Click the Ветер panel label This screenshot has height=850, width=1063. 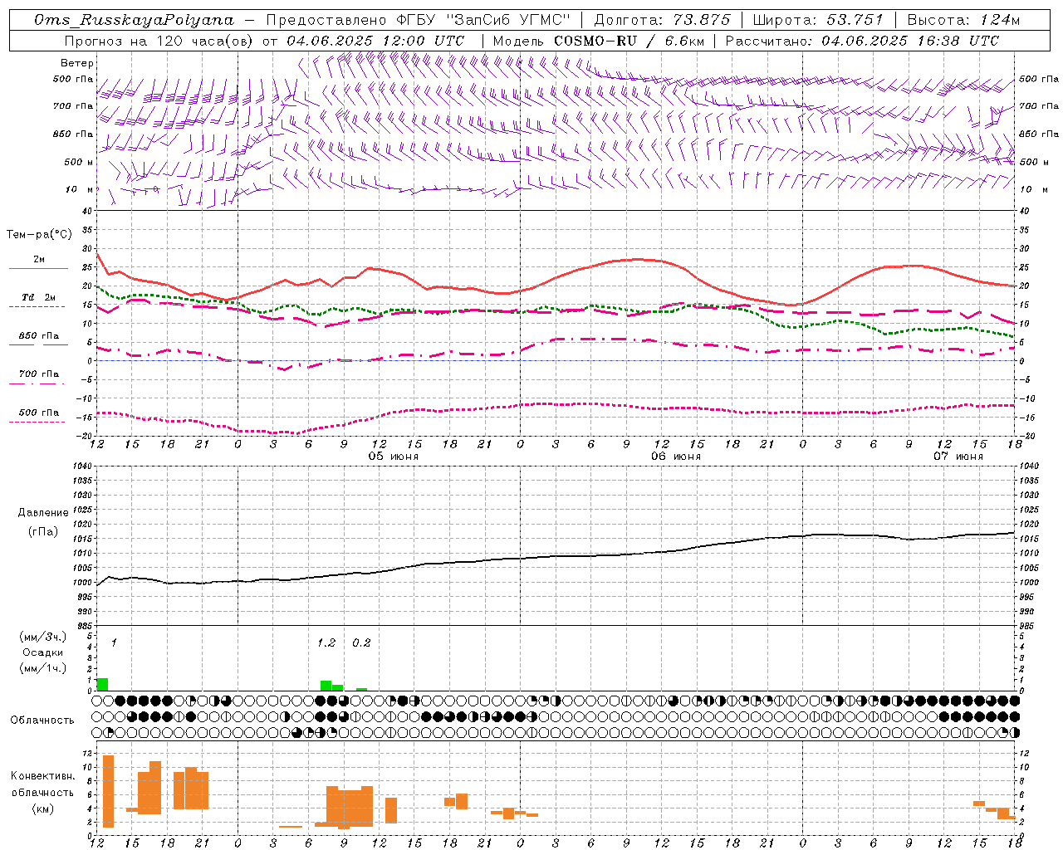point(77,63)
